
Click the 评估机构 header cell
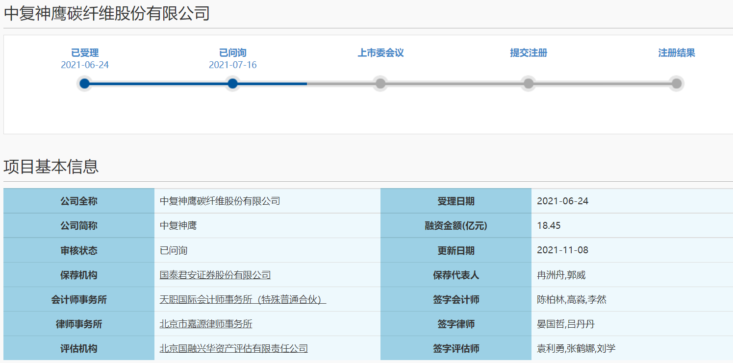click(x=79, y=348)
